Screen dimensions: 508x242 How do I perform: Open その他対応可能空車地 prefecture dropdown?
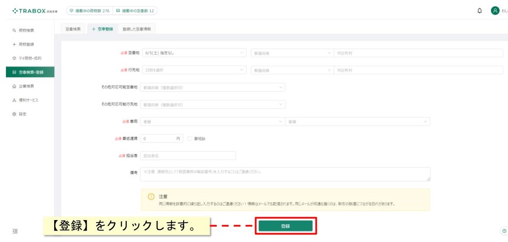(213, 87)
